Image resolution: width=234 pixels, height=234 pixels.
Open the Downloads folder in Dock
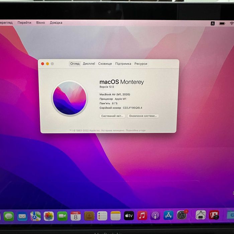coord(230,215)
